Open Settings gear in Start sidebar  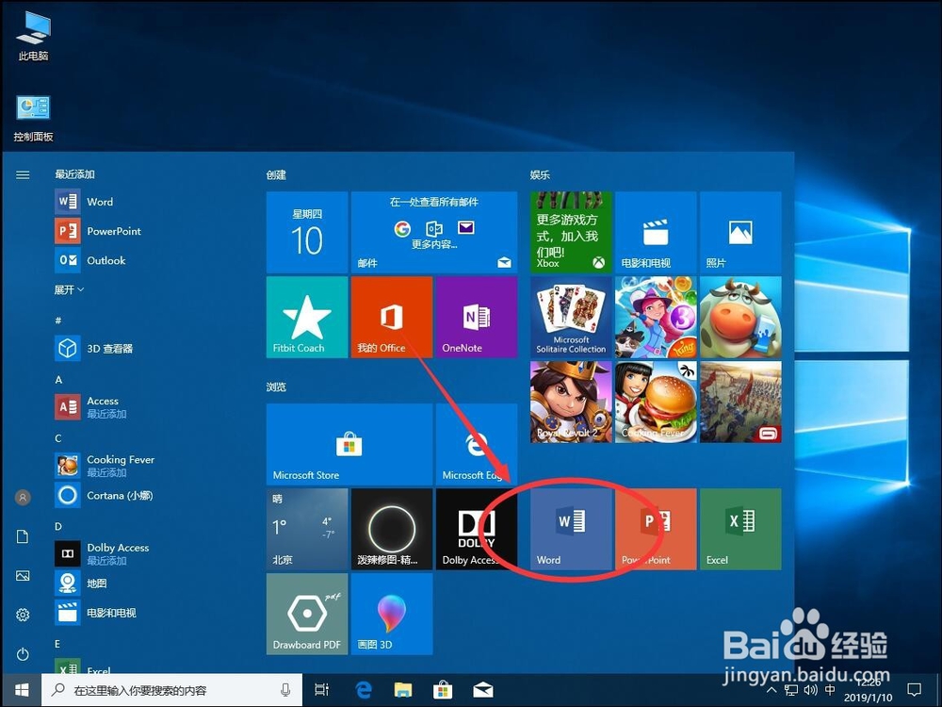(23, 615)
